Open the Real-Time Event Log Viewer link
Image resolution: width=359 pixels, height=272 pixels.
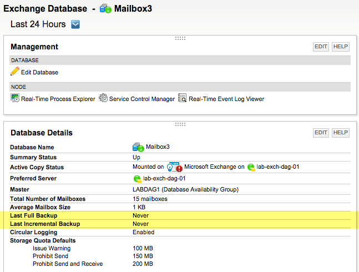click(x=226, y=99)
